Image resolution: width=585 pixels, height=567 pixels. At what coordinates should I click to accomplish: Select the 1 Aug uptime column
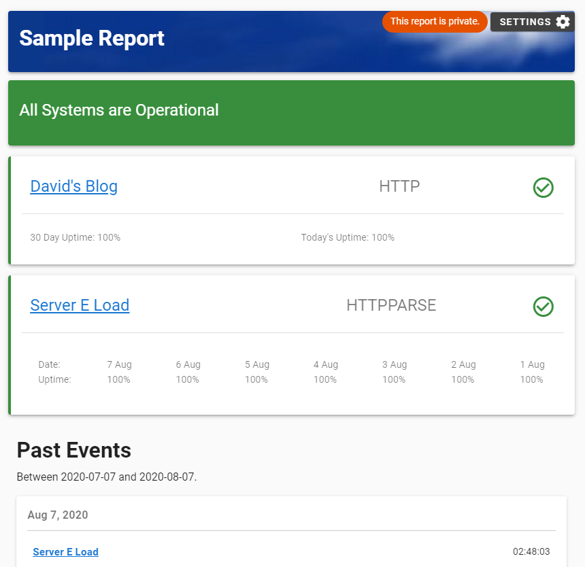(532, 372)
